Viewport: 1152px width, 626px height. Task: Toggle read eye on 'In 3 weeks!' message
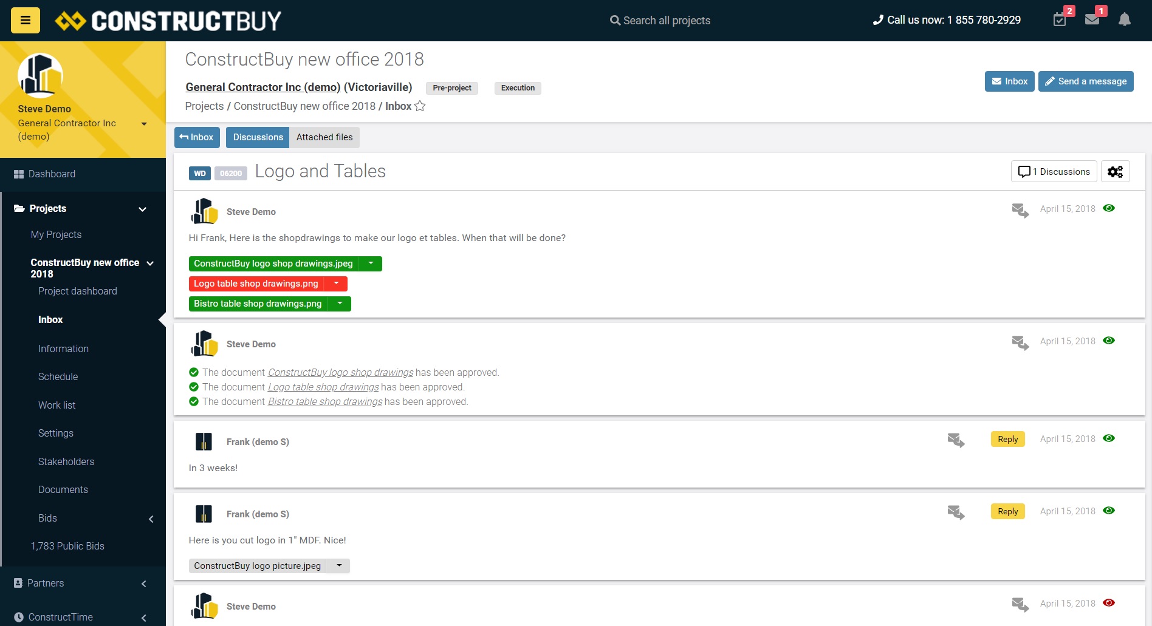1109,438
